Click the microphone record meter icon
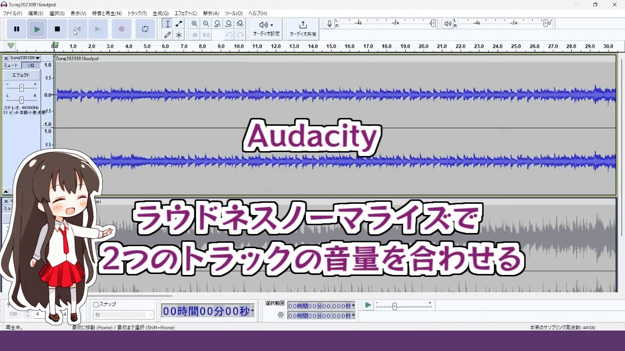Screen dimensions: 625x351 330,23
